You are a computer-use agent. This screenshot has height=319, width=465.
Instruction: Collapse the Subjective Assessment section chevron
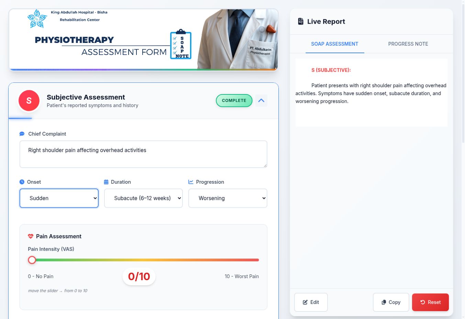click(x=261, y=101)
